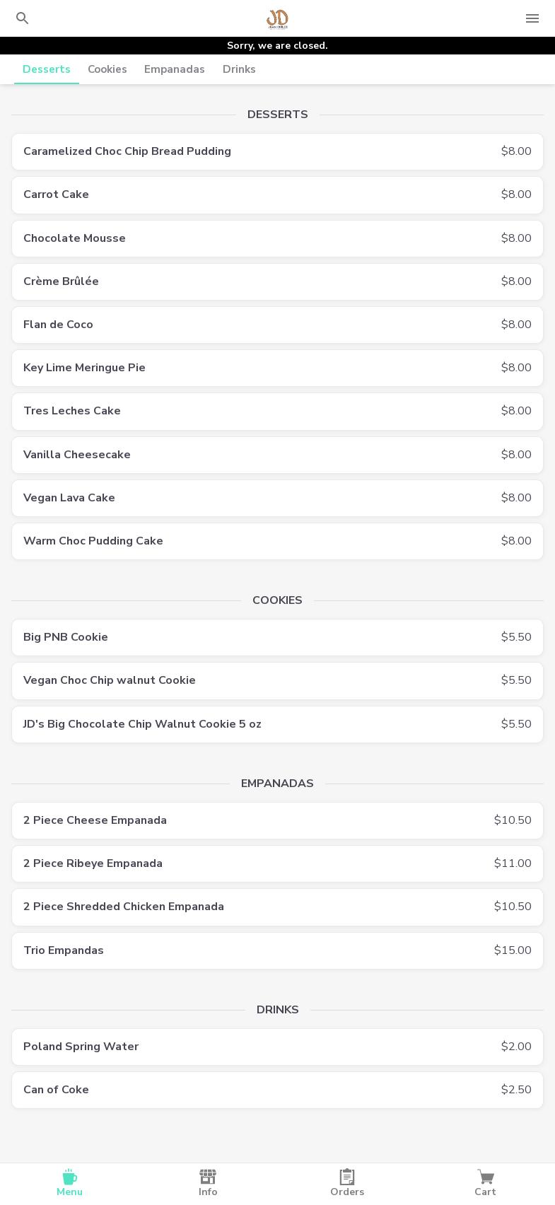The height and width of the screenshot is (1205, 555).
Task: Jump to the Drinks tab
Action: coord(239,69)
